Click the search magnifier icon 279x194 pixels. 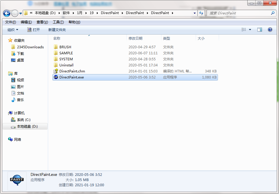(273, 13)
